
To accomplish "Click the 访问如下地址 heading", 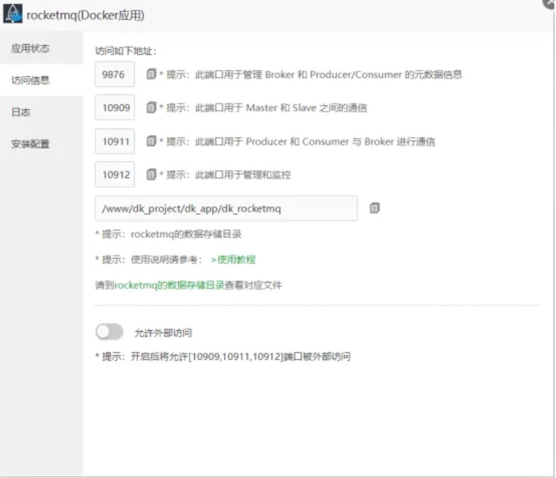I will [x=126, y=51].
